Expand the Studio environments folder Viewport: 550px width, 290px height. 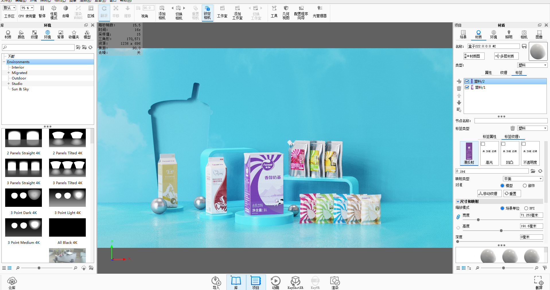tap(9, 84)
